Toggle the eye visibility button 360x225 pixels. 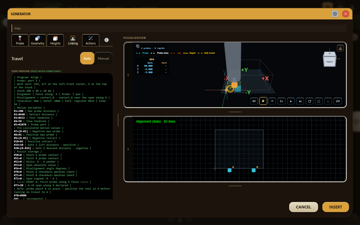click(x=272, y=101)
